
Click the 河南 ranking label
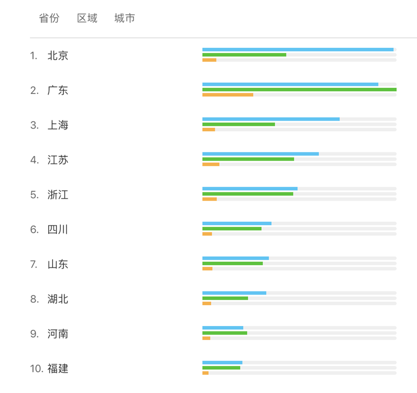pos(58,334)
